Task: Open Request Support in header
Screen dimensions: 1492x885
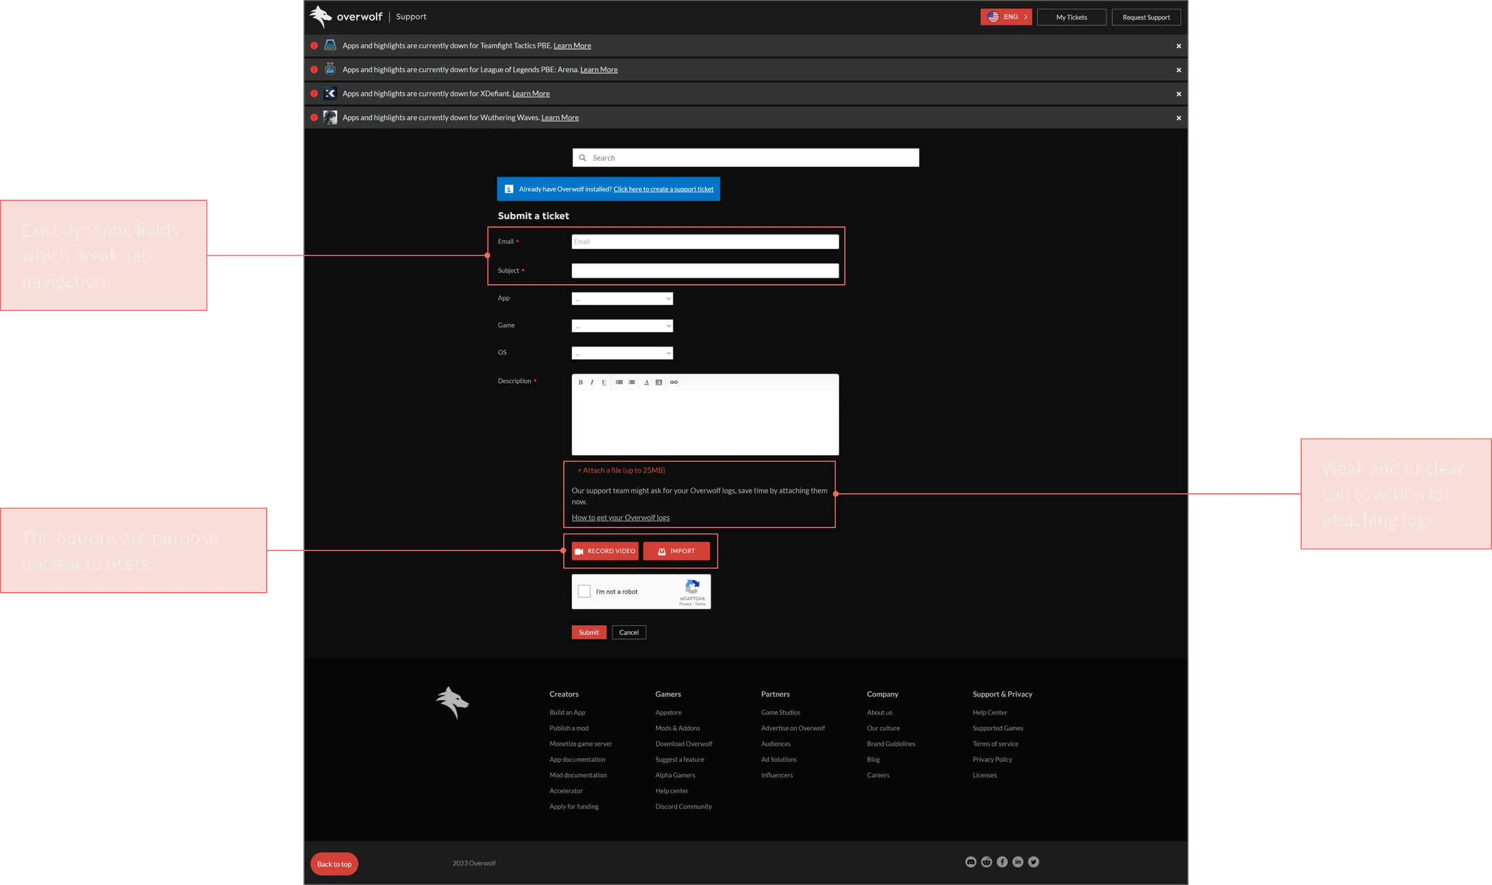Action: click(1146, 17)
